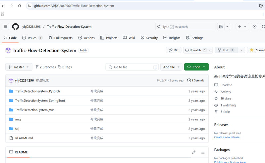265x163 pixels.
Task: Select the README tab heading
Action: pos(19,152)
